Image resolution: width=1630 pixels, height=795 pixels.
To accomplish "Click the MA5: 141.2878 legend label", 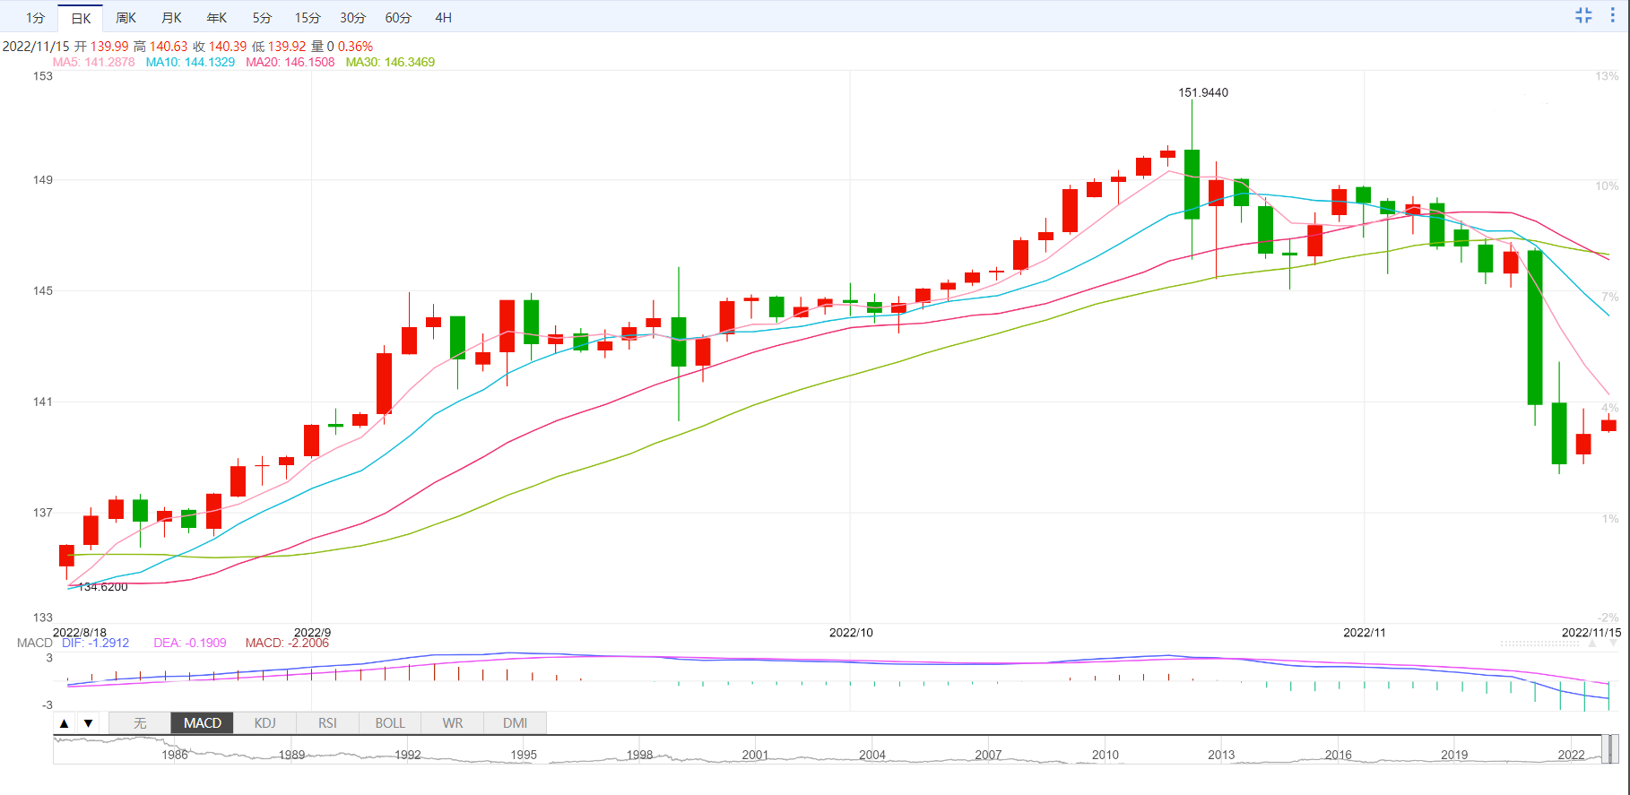I will point(94,62).
